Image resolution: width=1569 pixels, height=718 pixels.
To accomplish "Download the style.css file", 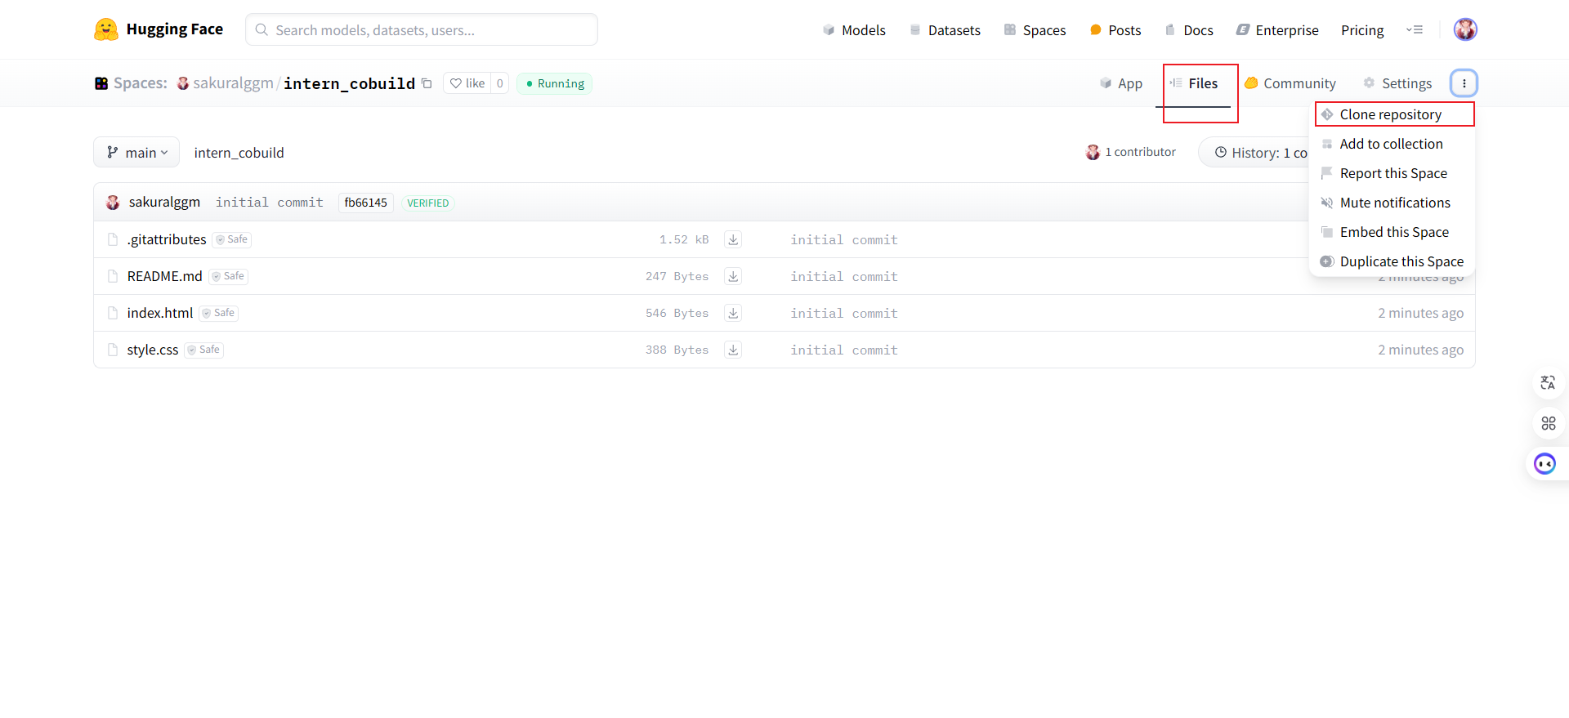I will (733, 350).
